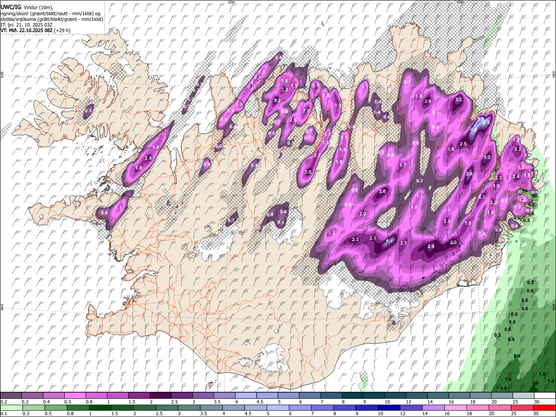Click the "(+29 h)" forecast offset text
The width and height of the screenshot is (556, 417).
click(x=62, y=30)
